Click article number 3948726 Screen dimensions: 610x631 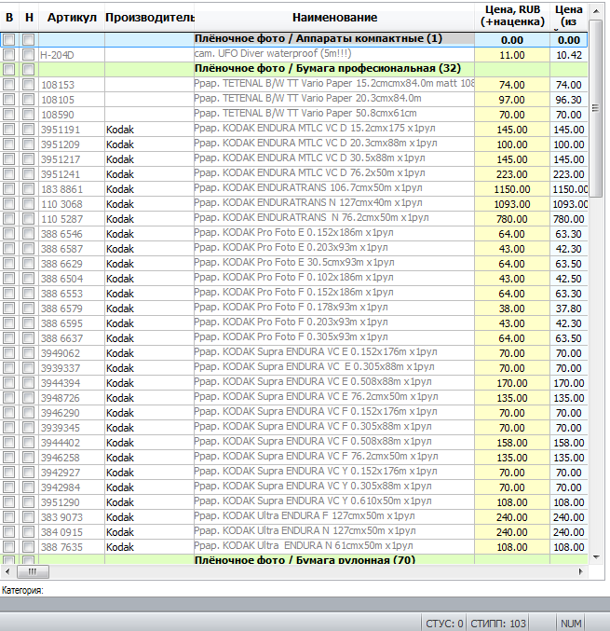point(61,398)
